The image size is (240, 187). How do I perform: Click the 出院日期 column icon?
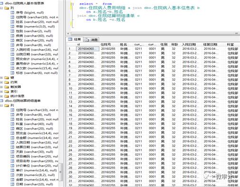[x=12, y=55]
